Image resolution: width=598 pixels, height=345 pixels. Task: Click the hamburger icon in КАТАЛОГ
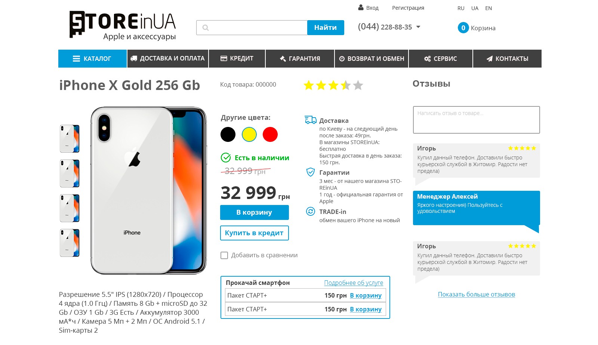click(76, 59)
